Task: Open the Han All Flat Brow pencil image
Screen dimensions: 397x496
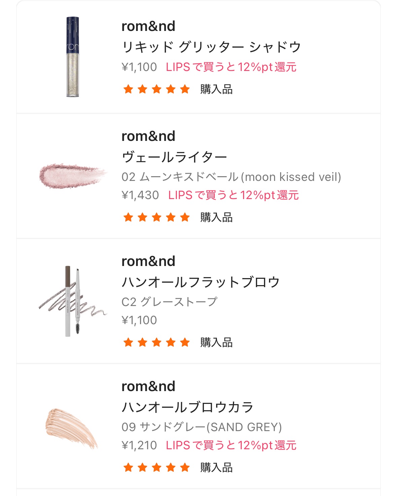Action: [x=72, y=301]
